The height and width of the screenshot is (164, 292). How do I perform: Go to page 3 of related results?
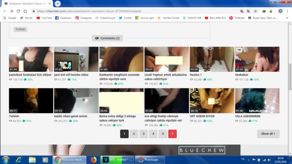click(143, 134)
